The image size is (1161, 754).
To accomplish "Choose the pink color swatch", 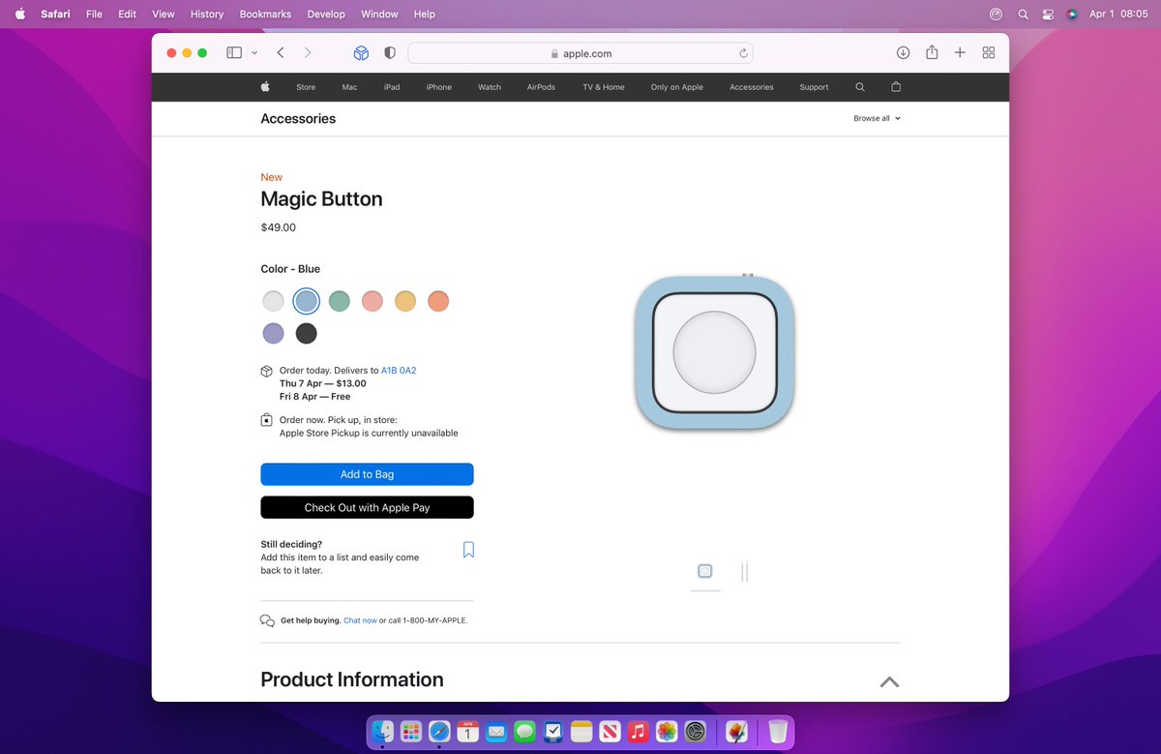I will [x=372, y=301].
